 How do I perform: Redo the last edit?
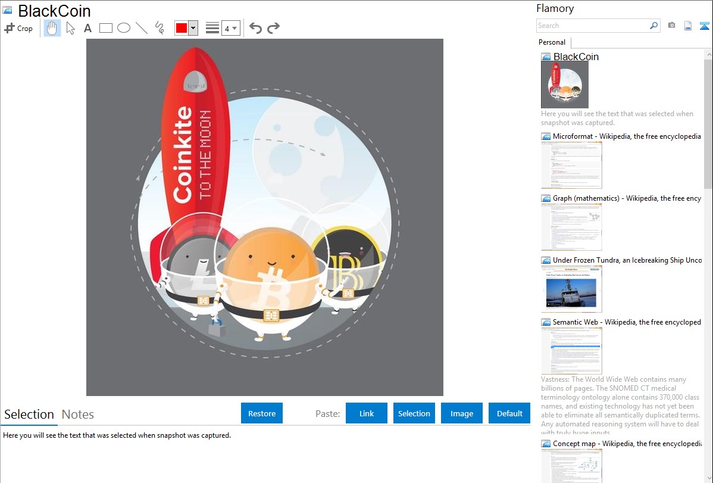pyautogui.click(x=273, y=28)
